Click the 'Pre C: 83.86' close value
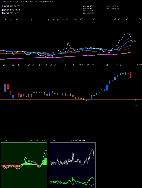Viewport: 142px width, 188px height. (x=89, y=13)
